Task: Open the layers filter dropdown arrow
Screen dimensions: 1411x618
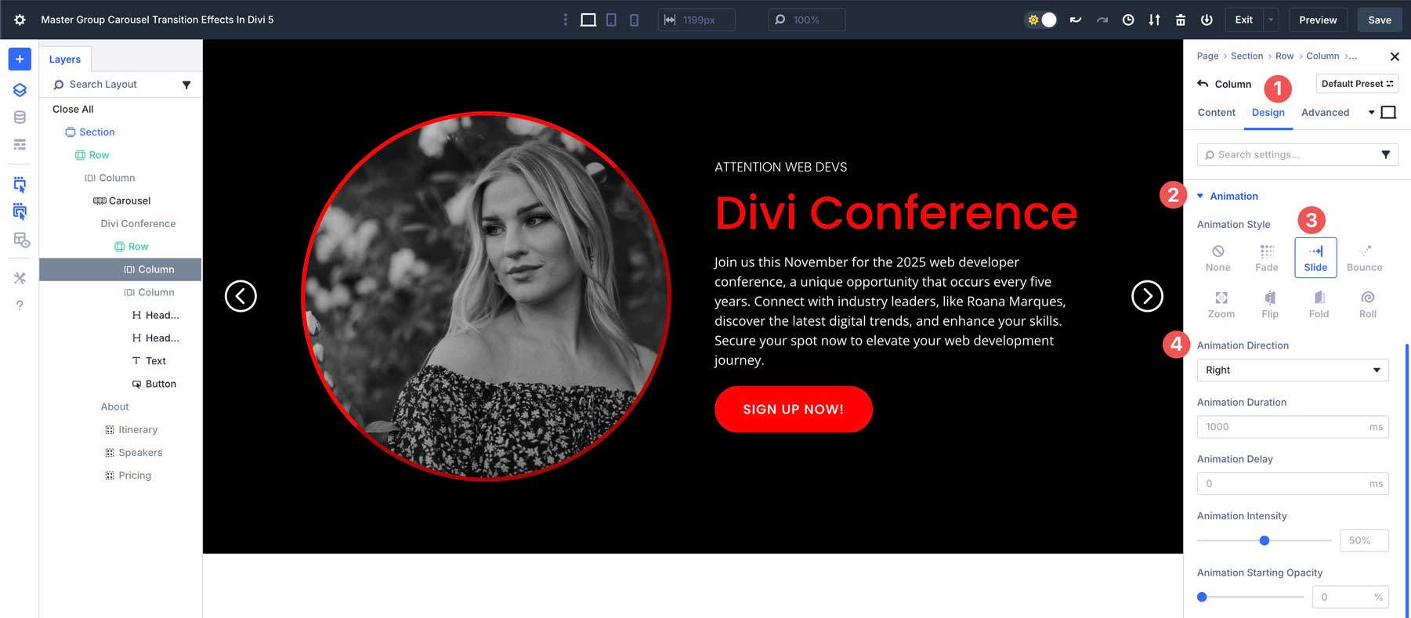Action: click(186, 85)
